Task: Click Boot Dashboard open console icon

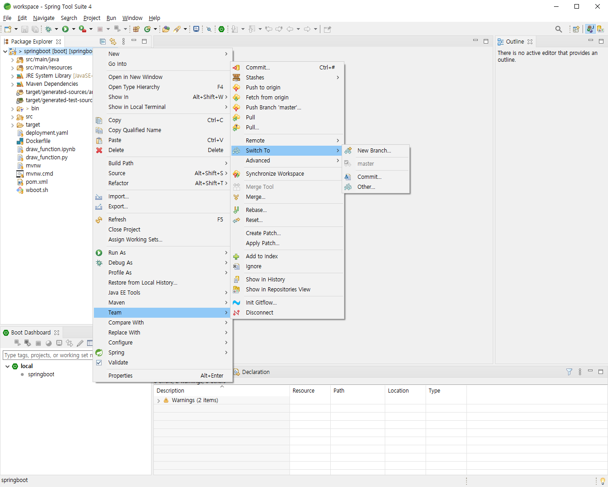Action: click(59, 343)
